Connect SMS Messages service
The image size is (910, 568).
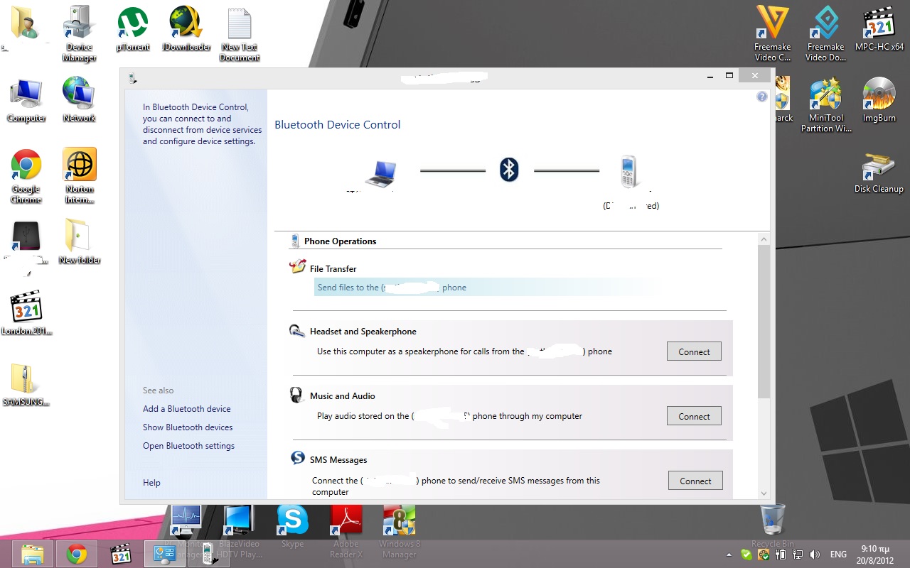click(x=695, y=481)
